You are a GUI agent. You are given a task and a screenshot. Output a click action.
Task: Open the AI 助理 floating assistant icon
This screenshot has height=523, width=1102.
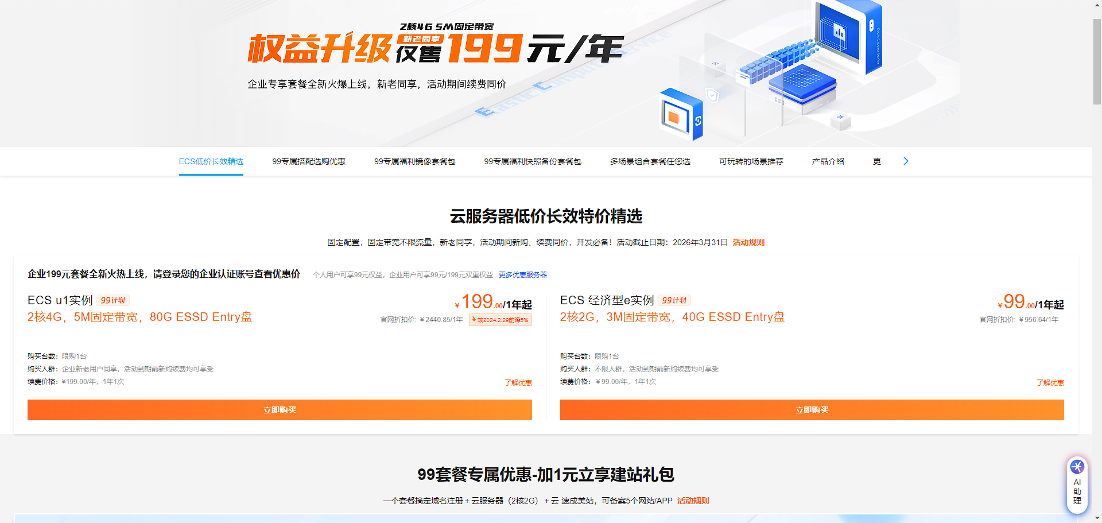[1077, 485]
